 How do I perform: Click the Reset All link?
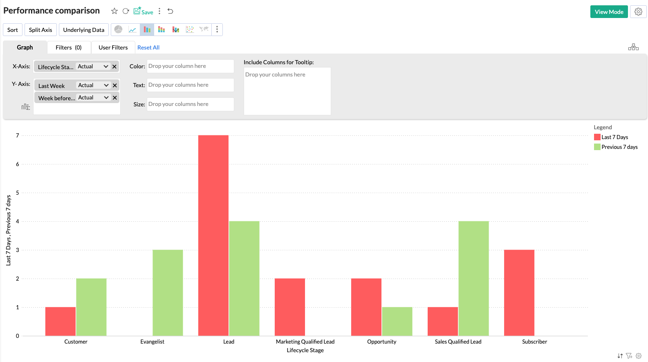[148, 47]
